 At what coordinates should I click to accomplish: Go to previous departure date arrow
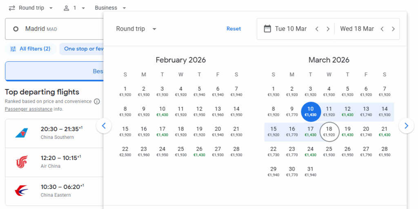[x=317, y=29]
